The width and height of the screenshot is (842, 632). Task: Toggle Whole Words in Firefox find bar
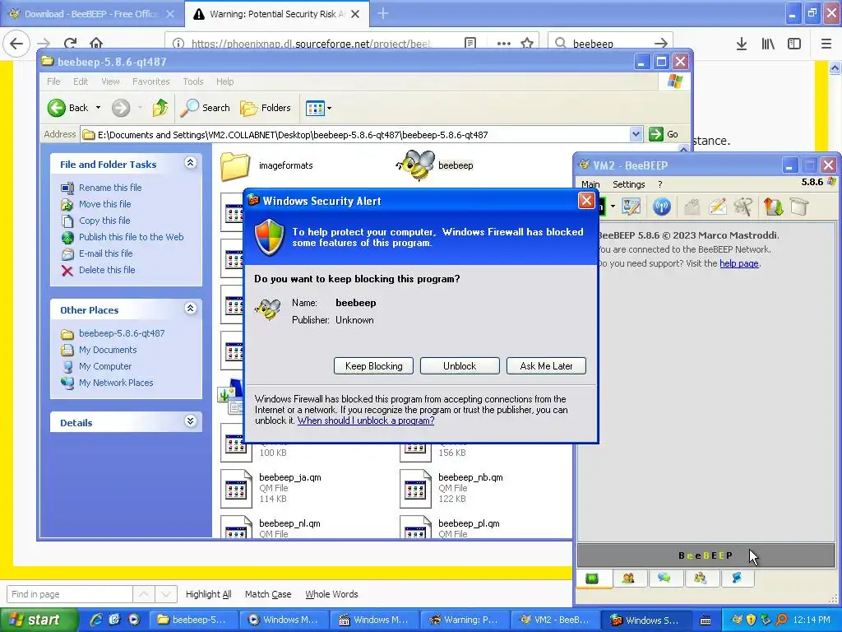pos(331,594)
